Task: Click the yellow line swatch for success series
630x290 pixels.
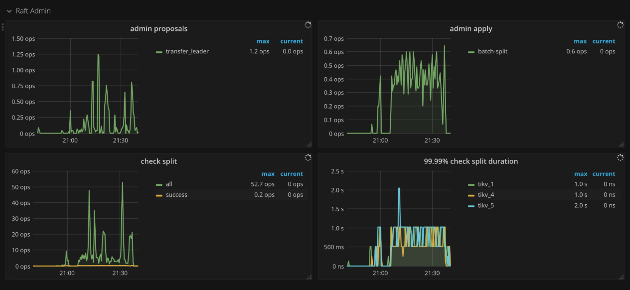Action: coord(160,195)
